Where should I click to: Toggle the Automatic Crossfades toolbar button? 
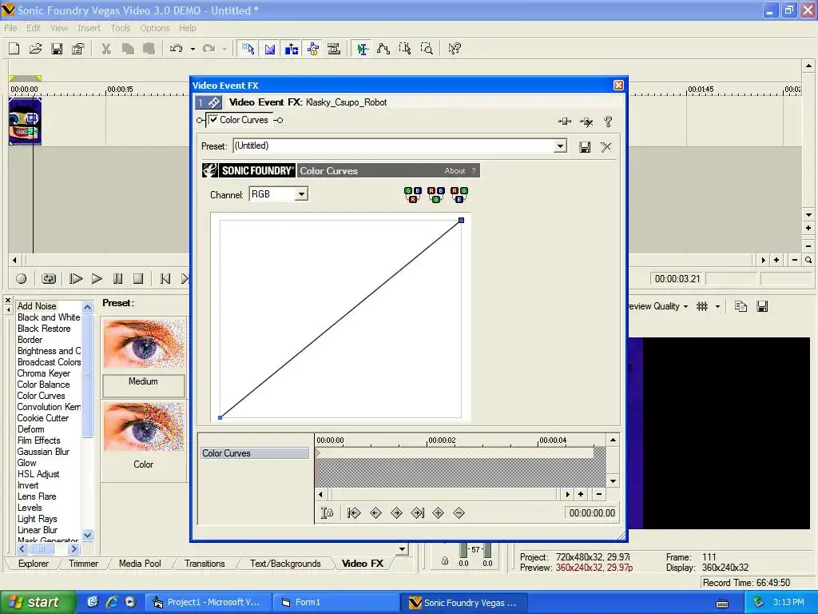coord(270,49)
